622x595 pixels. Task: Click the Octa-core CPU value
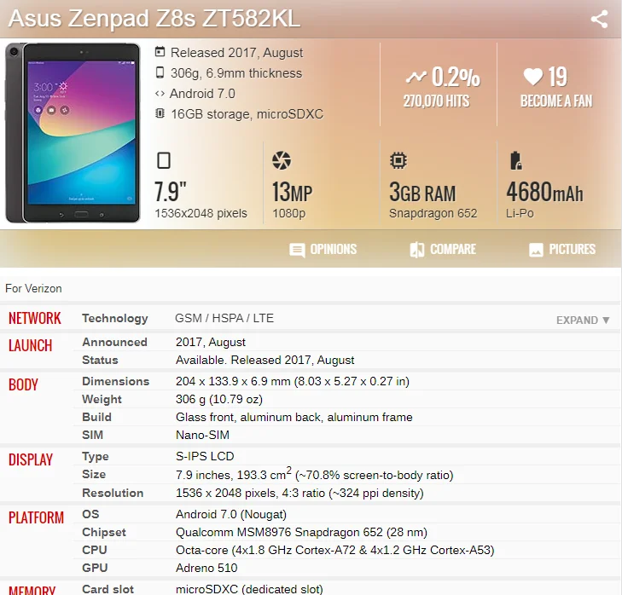pyautogui.click(x=335, y=550)
